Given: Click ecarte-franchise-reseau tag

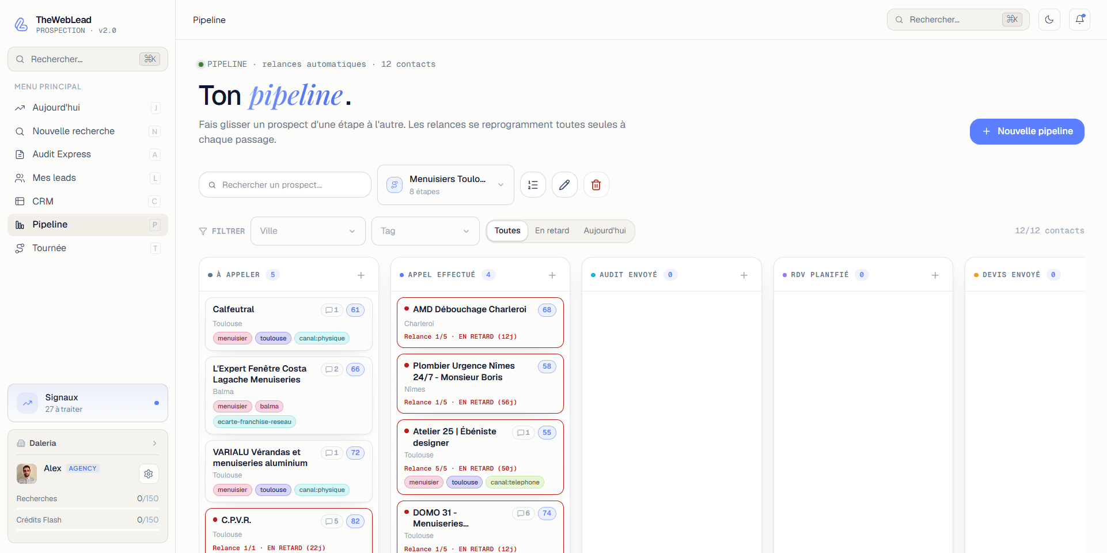Looking at the screenshot, I should [x=255, y=422].
